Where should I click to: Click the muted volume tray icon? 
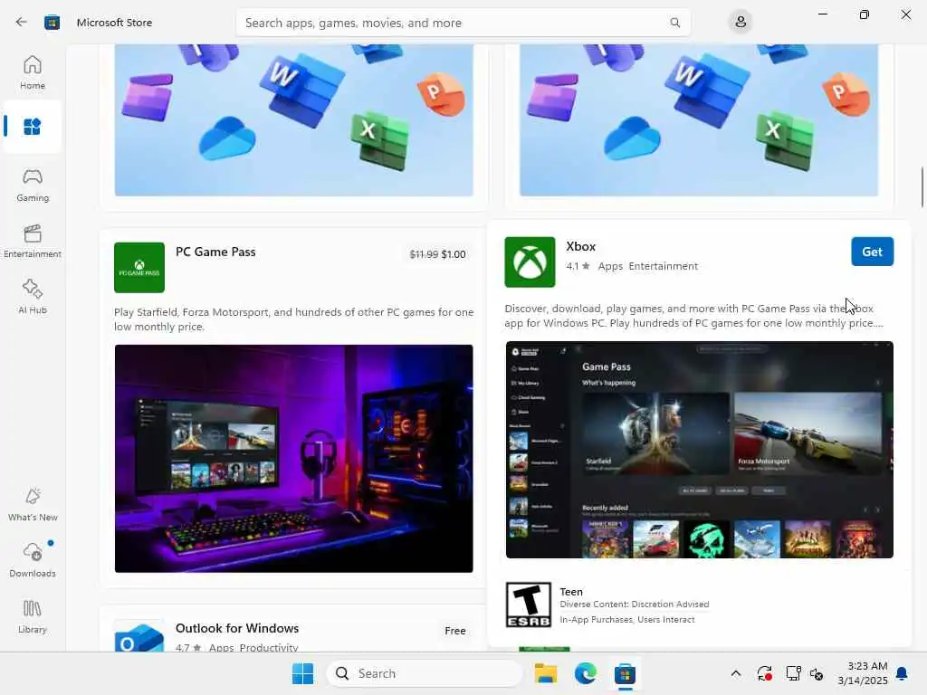[x=817, y=673]
